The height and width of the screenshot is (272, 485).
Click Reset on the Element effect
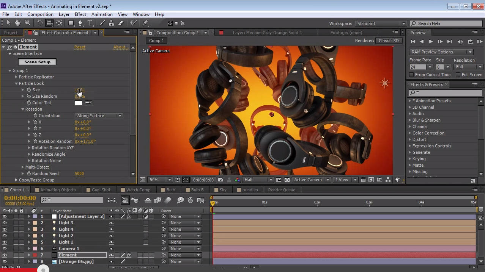(80, 47)
